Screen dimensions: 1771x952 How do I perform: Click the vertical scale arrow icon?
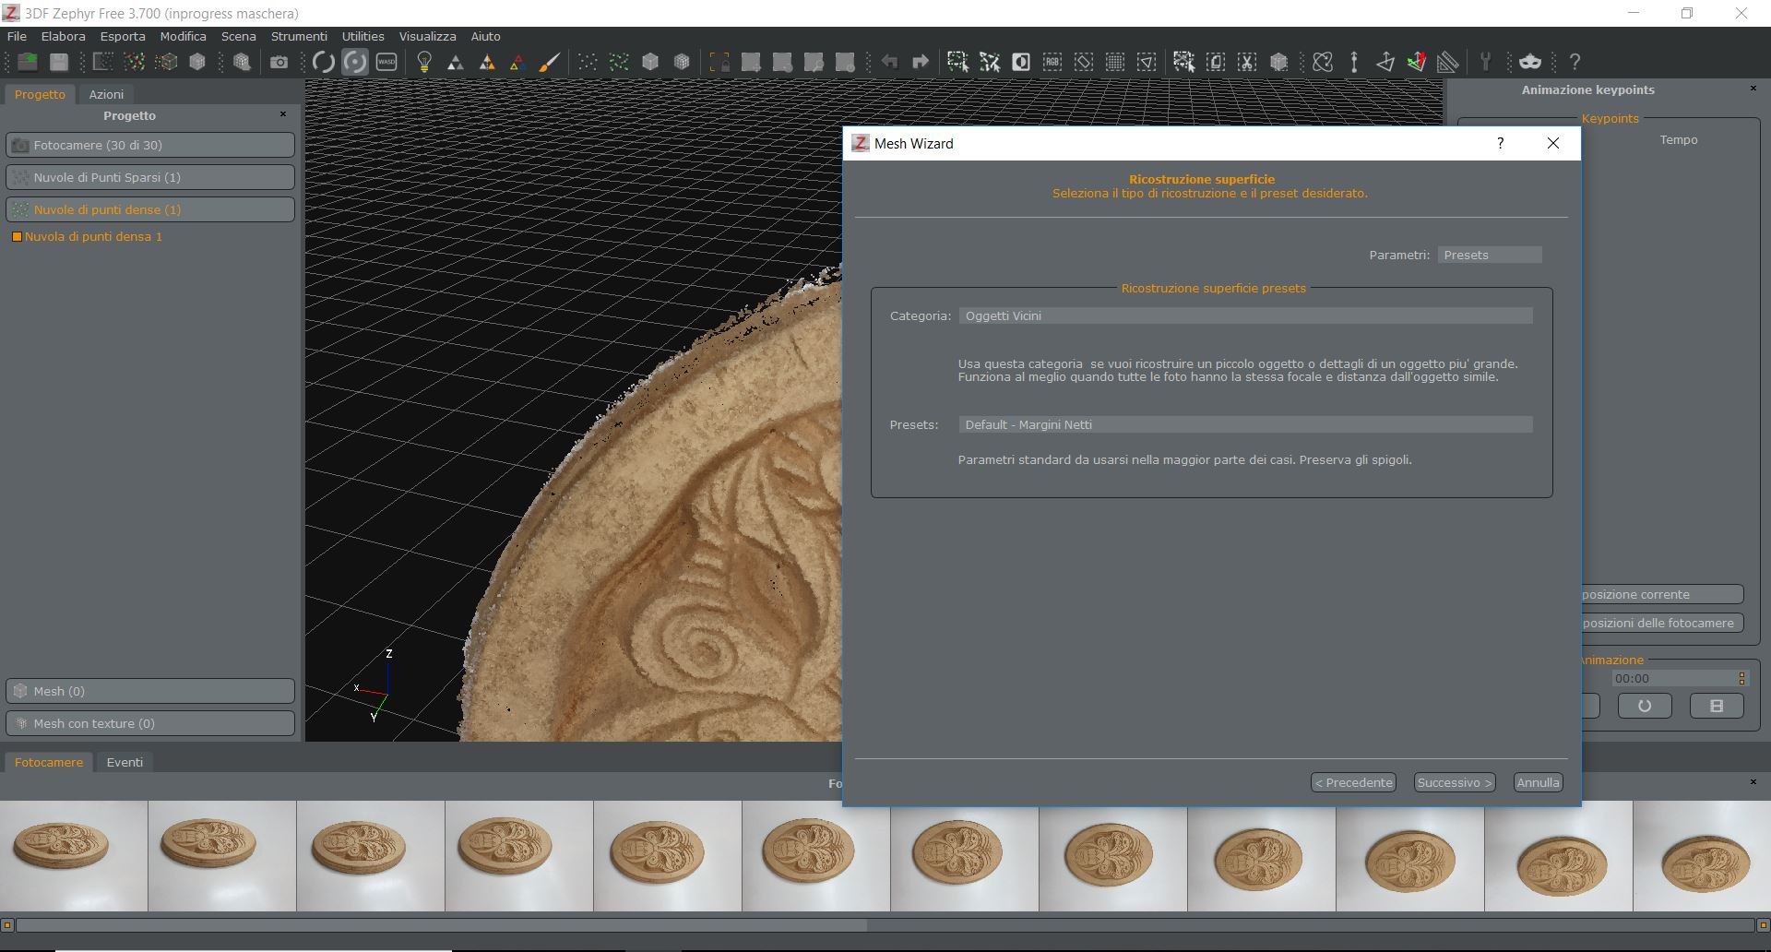tap(1354, 62)
